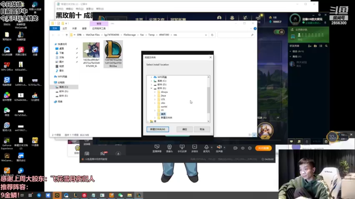Open the Manage contextual tab in Explorer
Image resolution: width=355 pixels, height=199 pixels.
pos(99,23)
